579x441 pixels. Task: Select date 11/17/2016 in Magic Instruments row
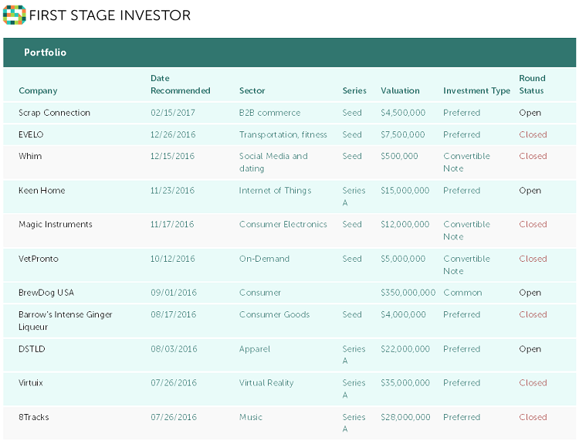coord(172,225)
